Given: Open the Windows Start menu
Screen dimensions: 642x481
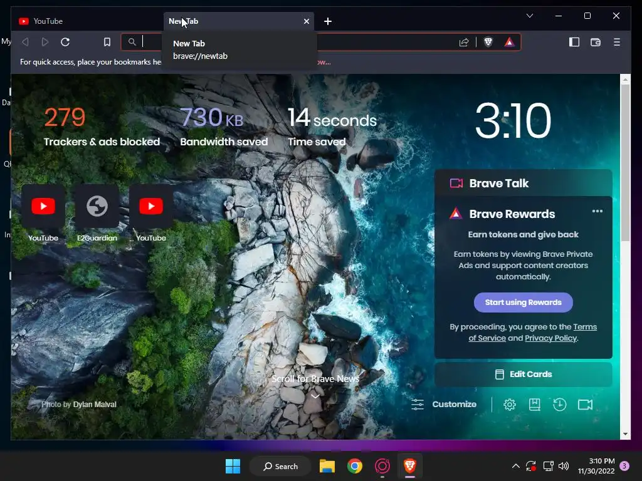Looking at the screenshot, I should (x=233, y=466).
